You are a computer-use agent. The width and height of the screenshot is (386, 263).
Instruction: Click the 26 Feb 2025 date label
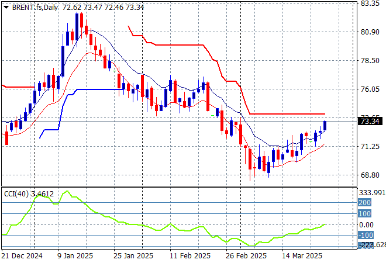tap(245, 256)
